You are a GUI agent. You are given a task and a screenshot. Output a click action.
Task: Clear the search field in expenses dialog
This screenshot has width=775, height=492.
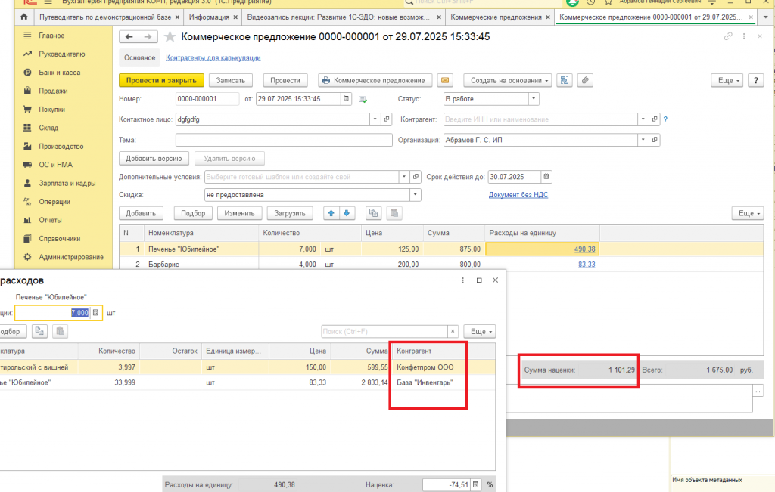[453, 332]
